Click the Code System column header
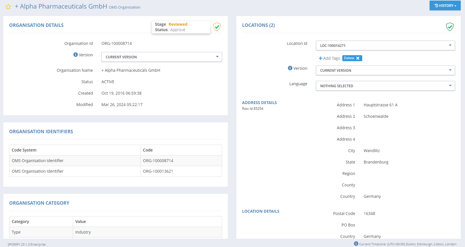Screen dimensions: 465x247 click(x=24, y=150)
